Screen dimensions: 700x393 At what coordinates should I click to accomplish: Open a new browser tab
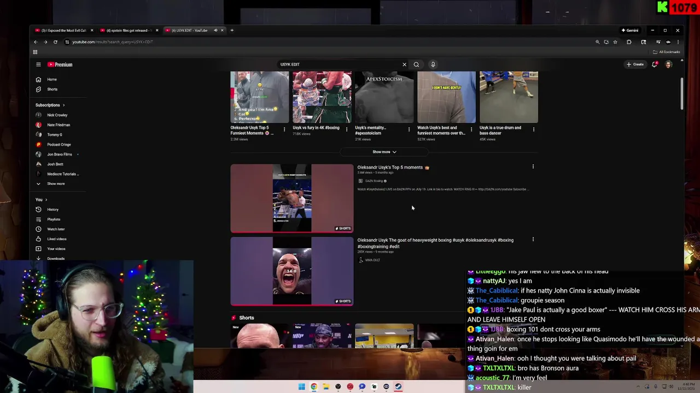coord(232,31)
